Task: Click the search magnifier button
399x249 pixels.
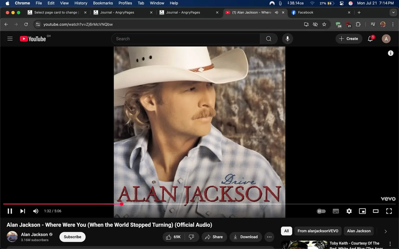Action: click(x=269, y=39)
